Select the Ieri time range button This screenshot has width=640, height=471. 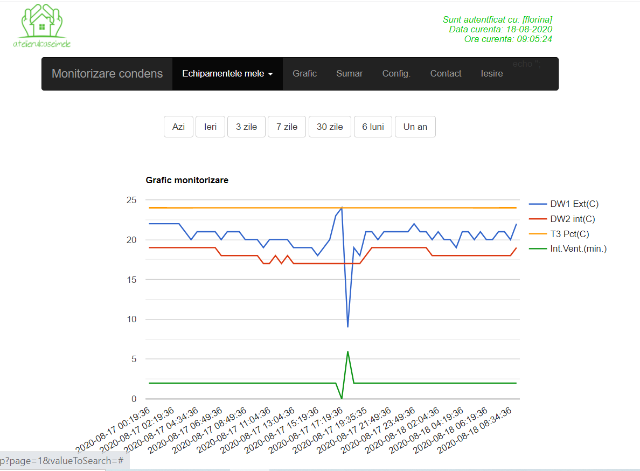point(210,127)
